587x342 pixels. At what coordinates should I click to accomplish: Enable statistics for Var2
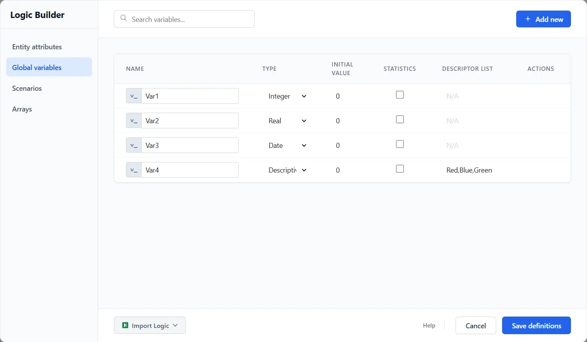(400, 119)
